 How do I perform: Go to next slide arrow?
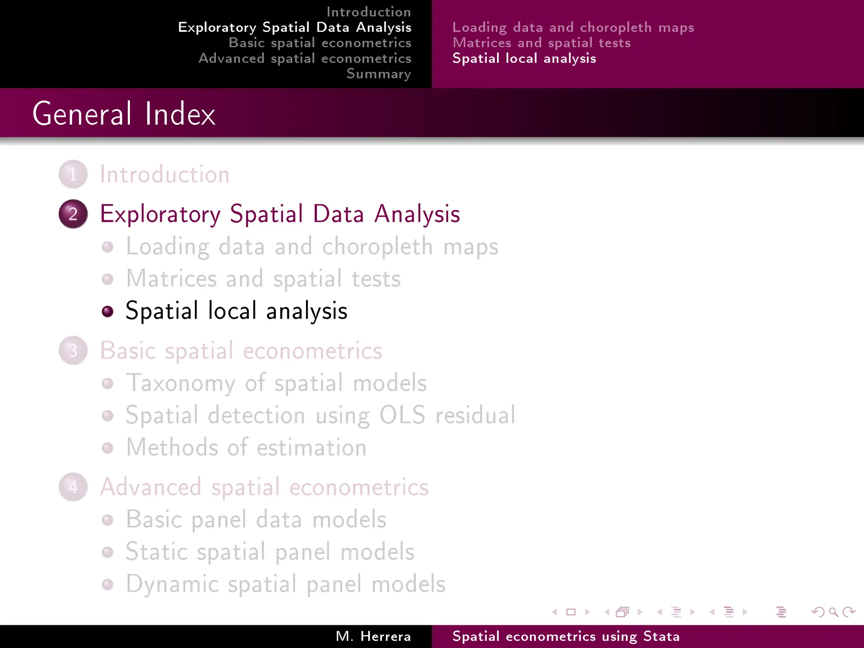click(x=587, y=612)
